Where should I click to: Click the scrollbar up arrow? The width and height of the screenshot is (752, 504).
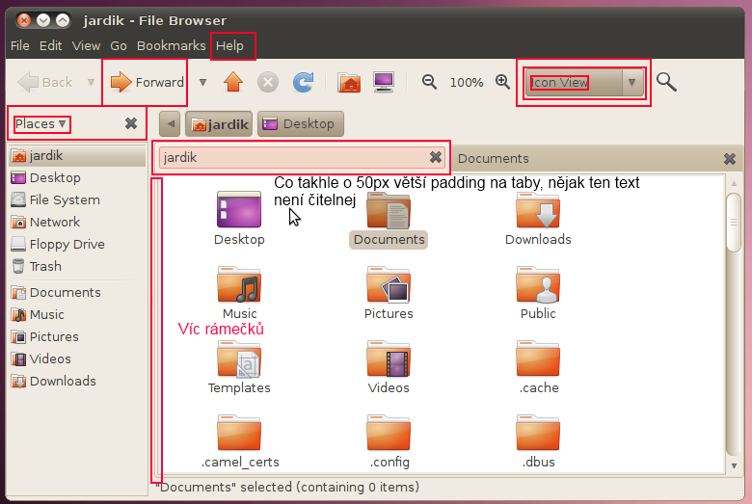point(734,183)
